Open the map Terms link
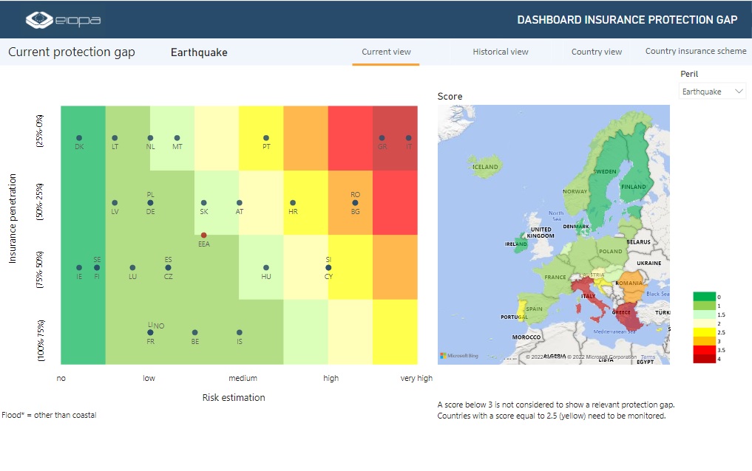Screen dimensions: 752x471 pos(648,357)
